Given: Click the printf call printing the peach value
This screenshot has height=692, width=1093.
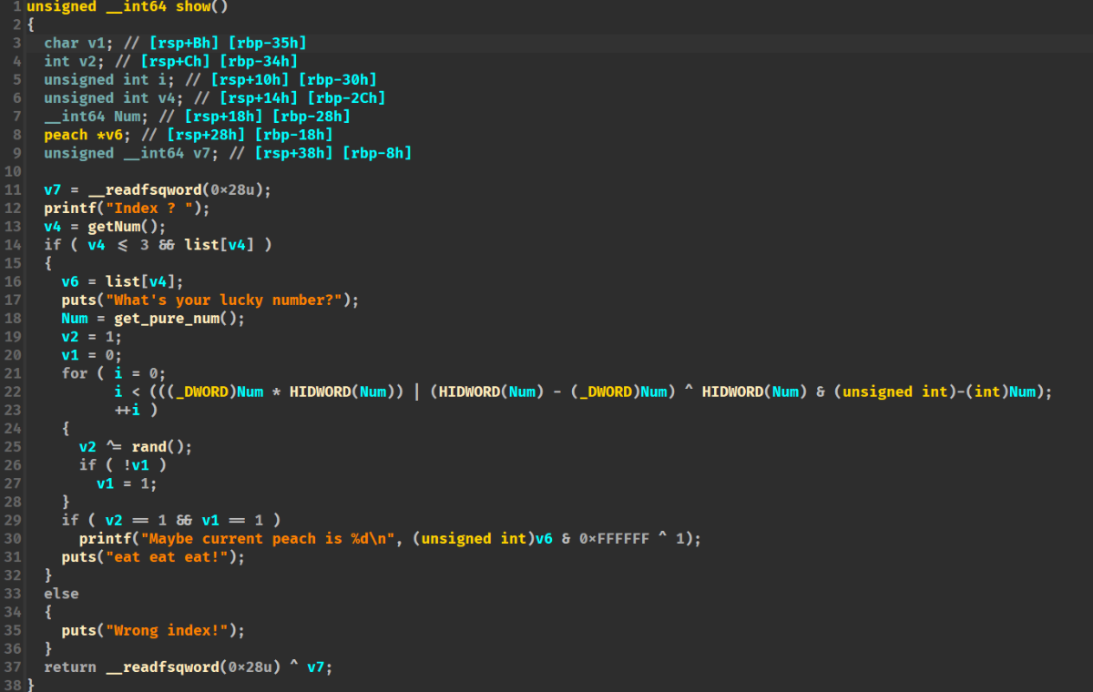Looking at the screenshot, I should (105, 539).
